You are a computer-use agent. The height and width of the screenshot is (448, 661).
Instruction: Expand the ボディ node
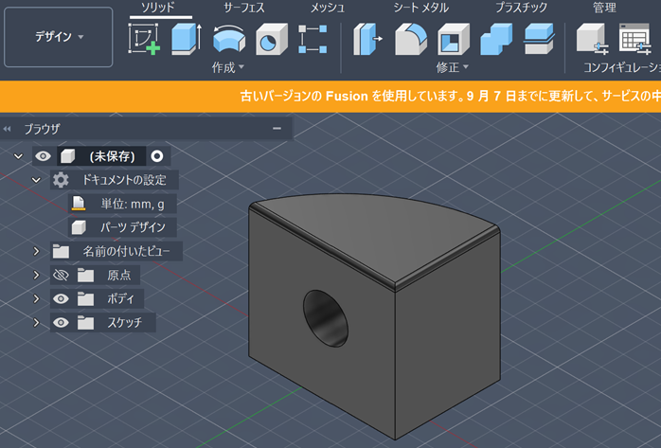click(36, 298)
